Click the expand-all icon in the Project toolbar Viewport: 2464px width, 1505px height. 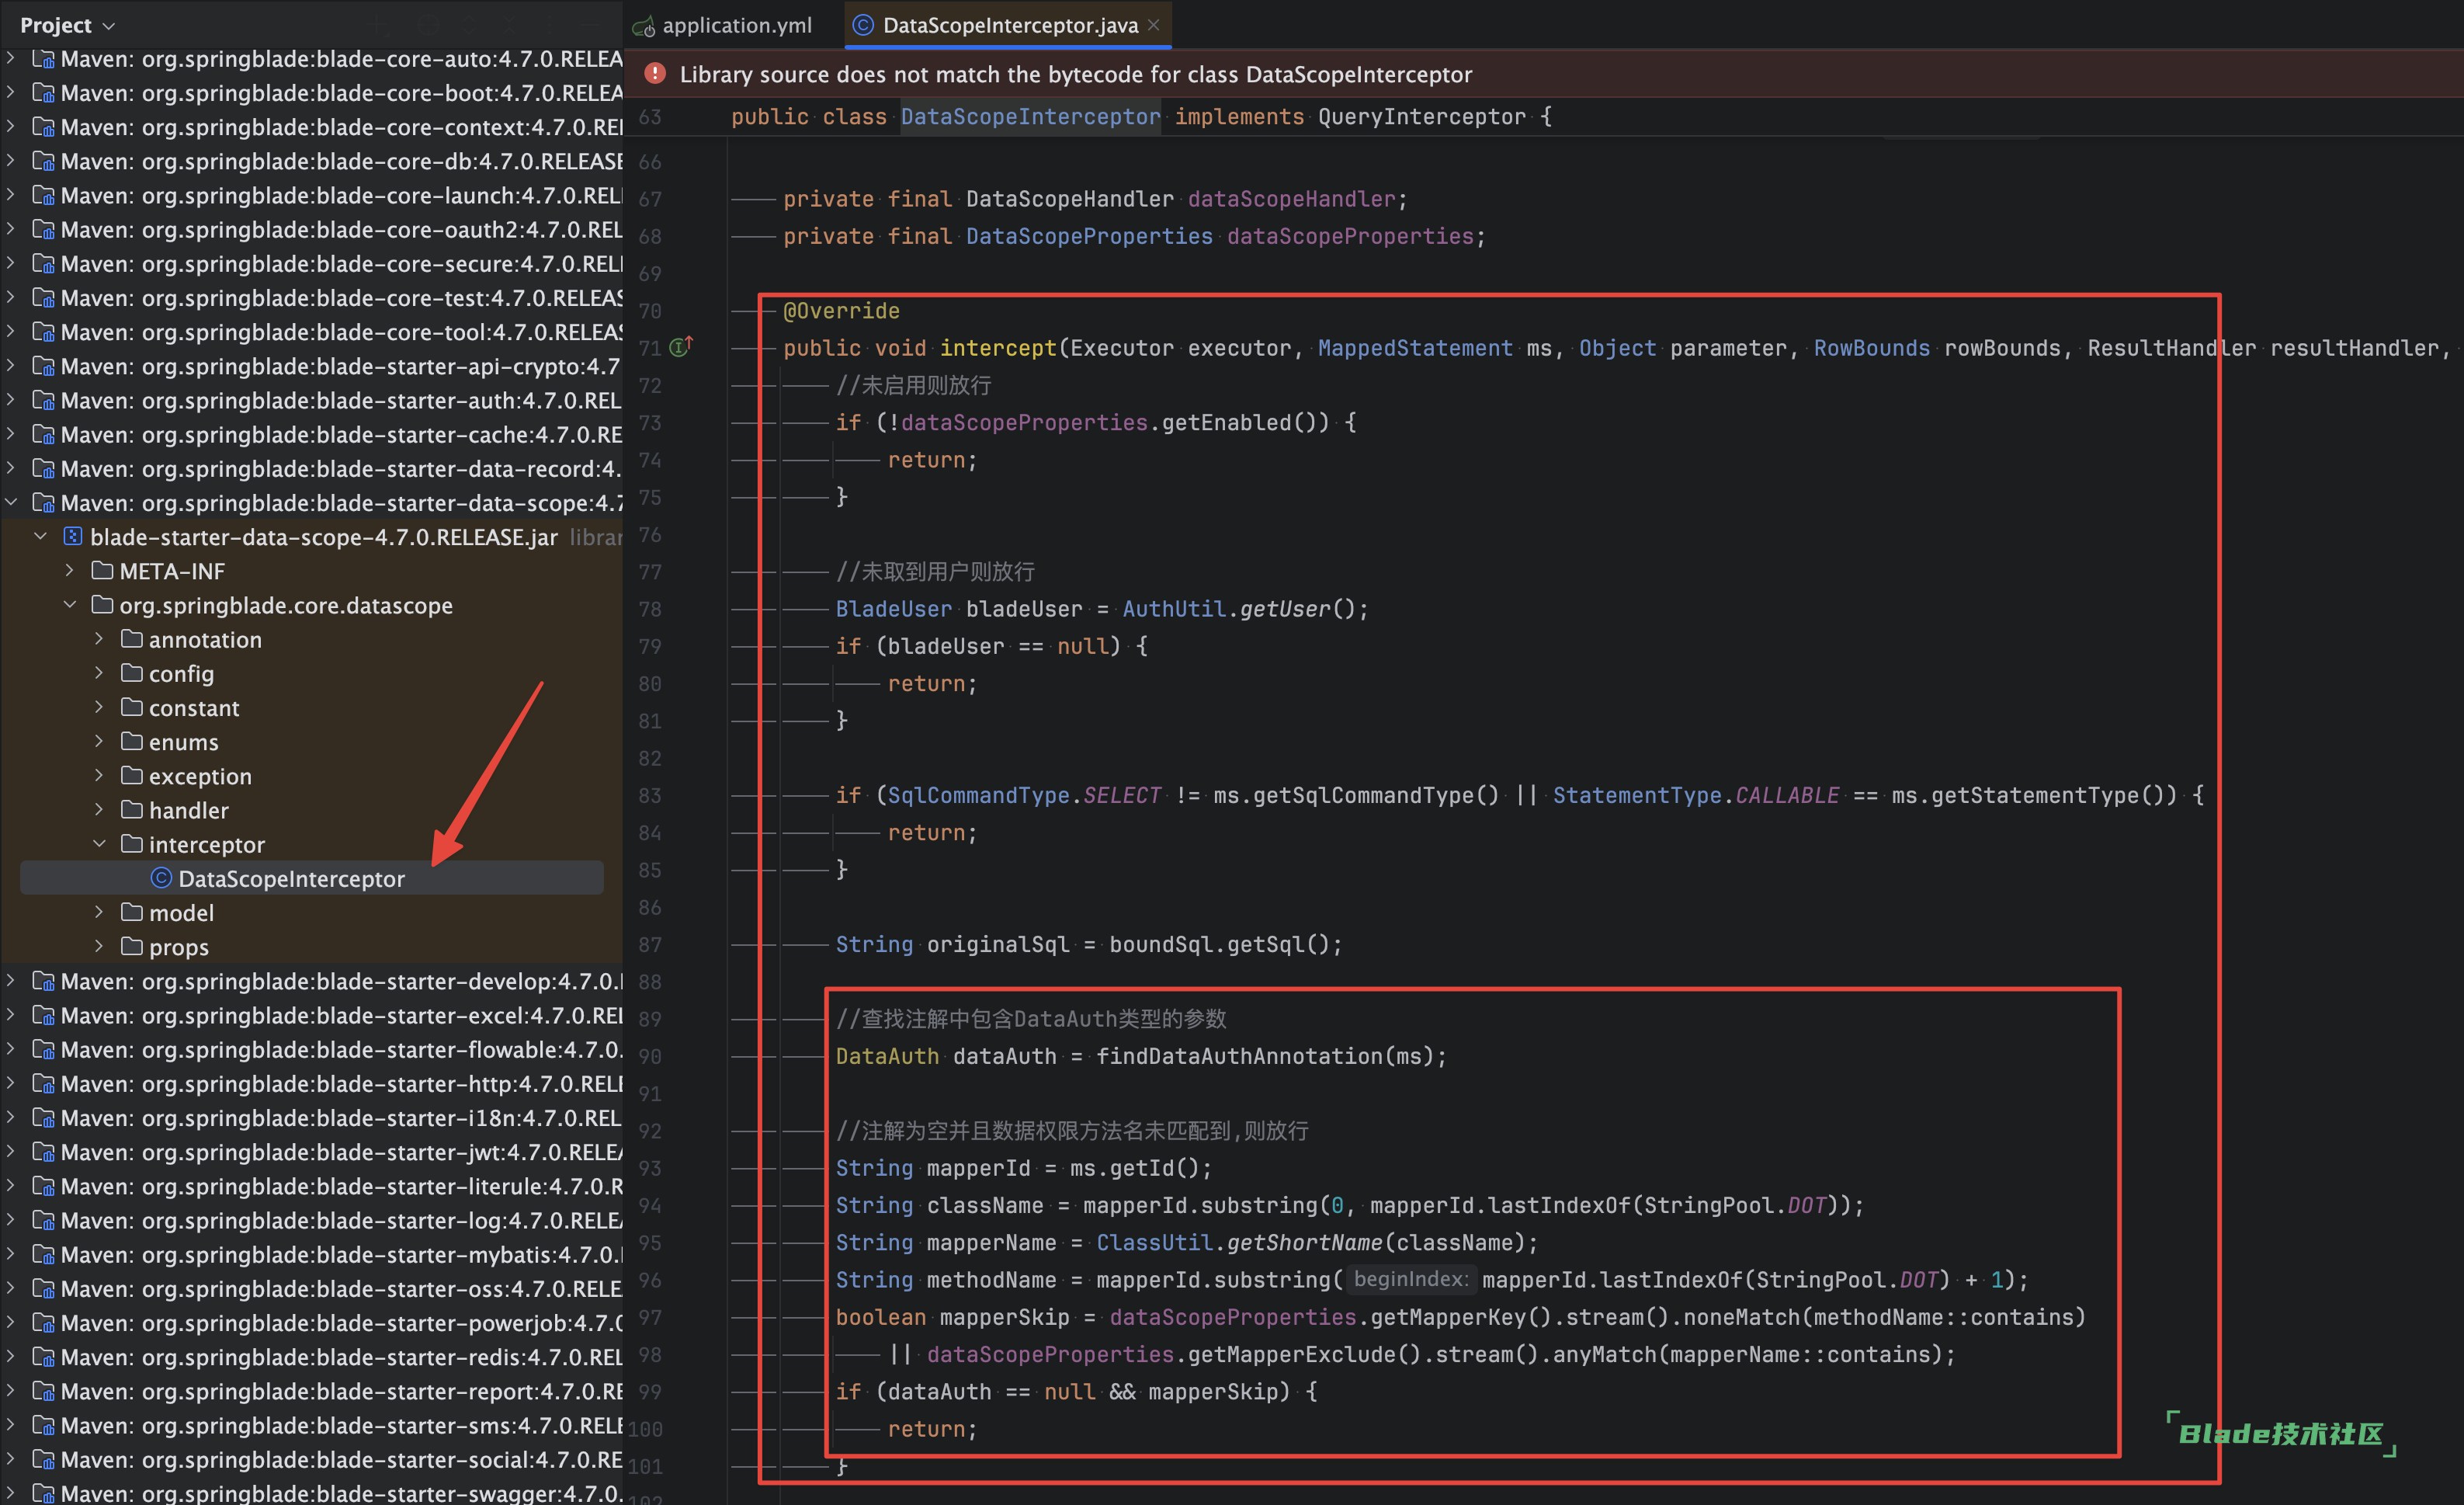point(470,24)
